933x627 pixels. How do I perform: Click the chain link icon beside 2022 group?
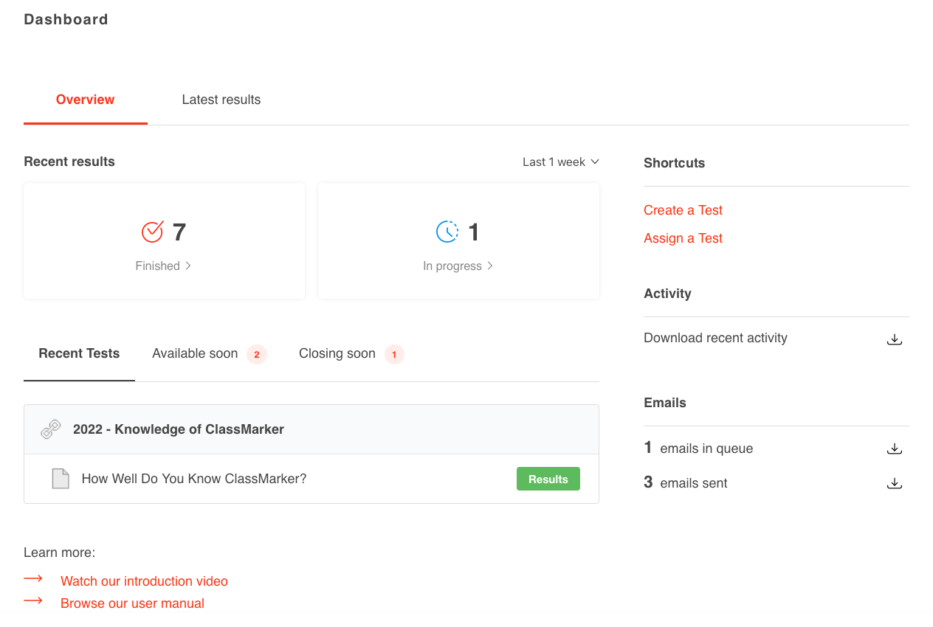[50, 429]
